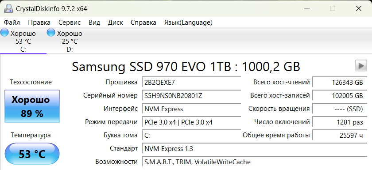Image resolution: width=372 pixels, height=170 pixels.
Task: Click the total host writes value 102005 GB
Action: click(340, 96)
